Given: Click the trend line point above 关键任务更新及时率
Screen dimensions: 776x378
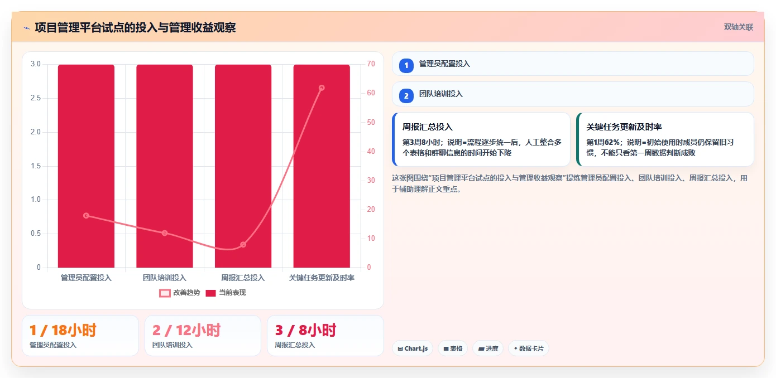Looking at the screenshot, I should [322, 88].
